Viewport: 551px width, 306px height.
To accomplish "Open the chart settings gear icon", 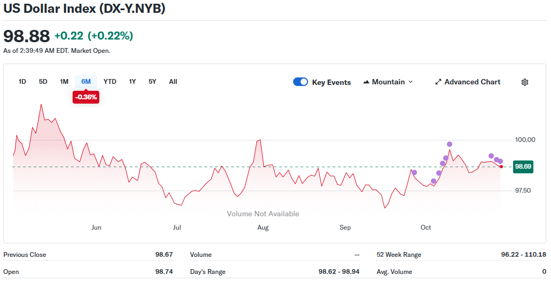I will [x=524, y=82].
